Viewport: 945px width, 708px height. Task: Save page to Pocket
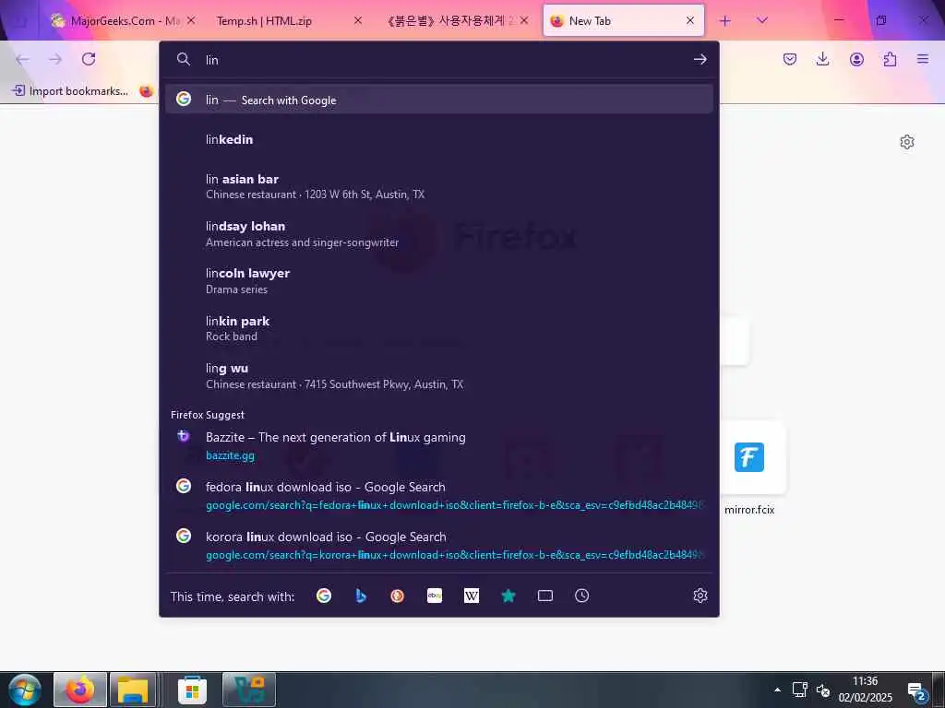point(790,59)
